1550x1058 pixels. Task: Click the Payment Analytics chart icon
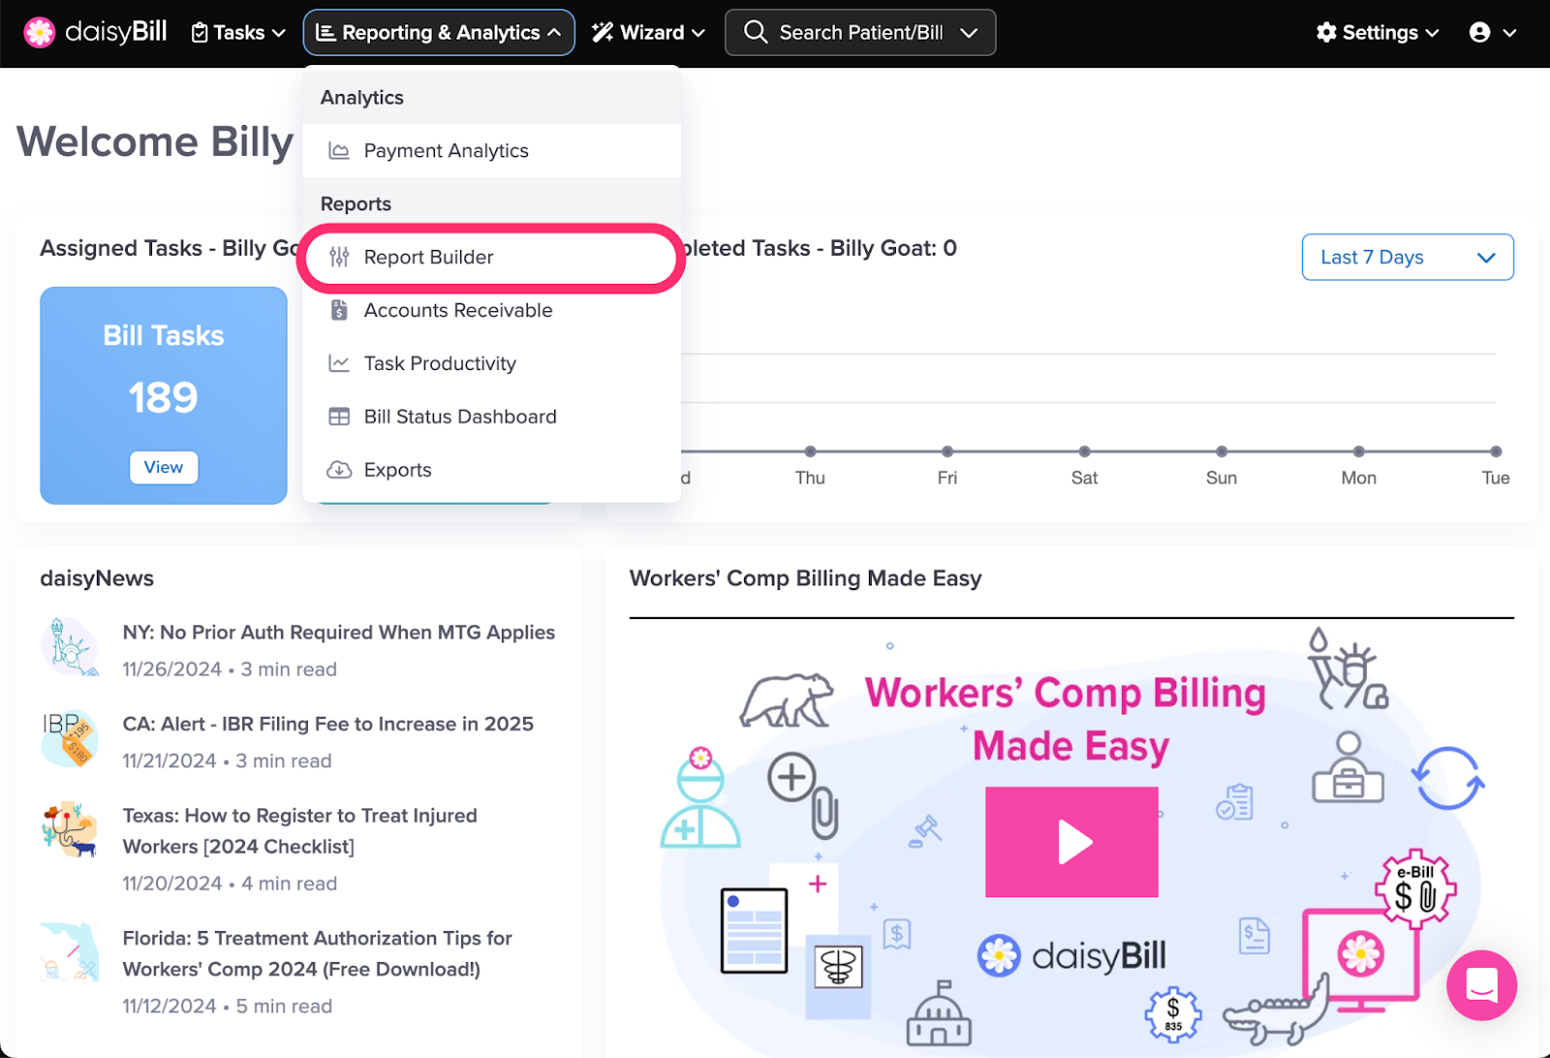tap(339, 151)
